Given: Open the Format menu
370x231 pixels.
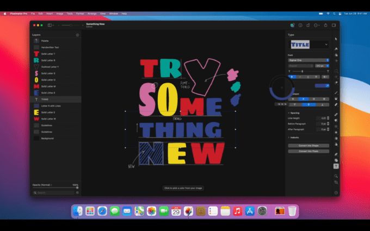Looking at the screenshot, I should (x=80, y=13).
